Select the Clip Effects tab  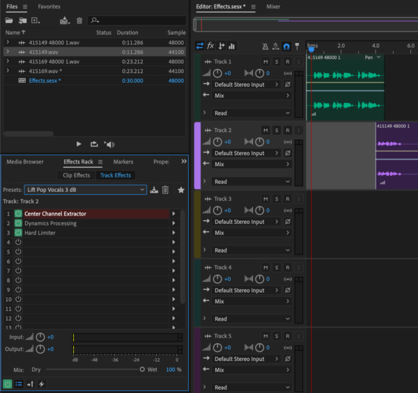click(76, 175)
